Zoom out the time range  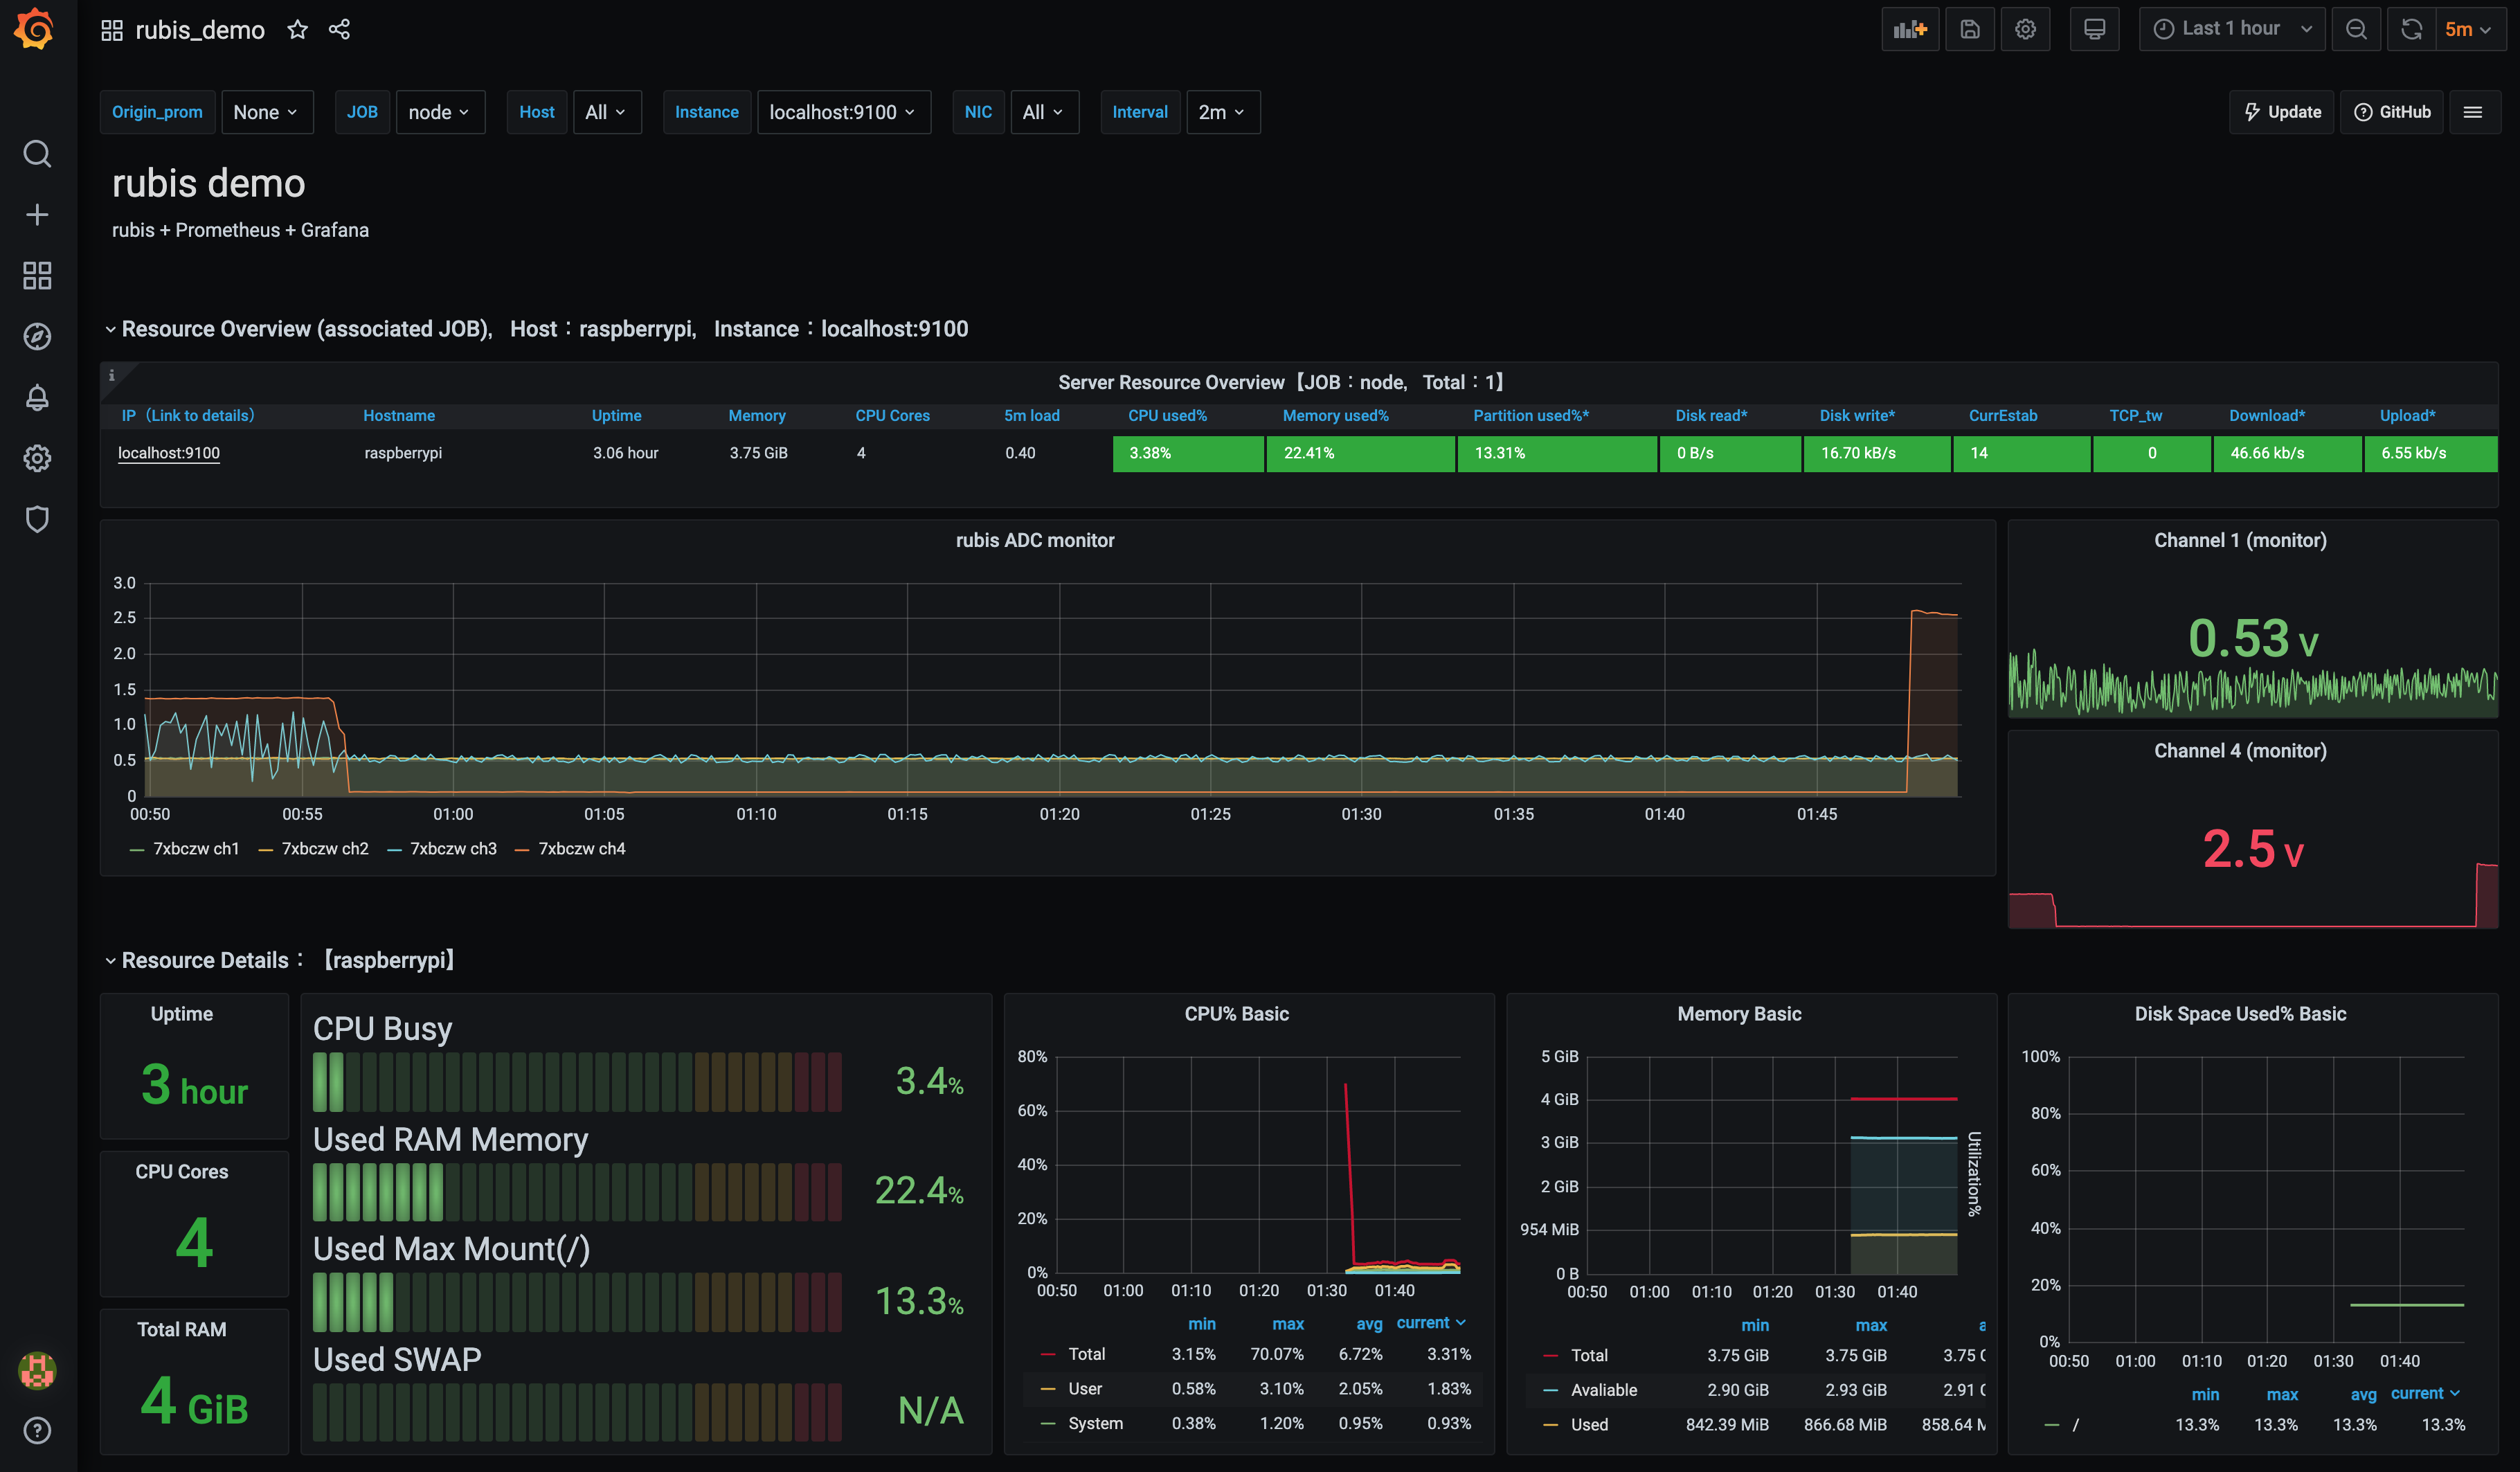(x=2356, y=29)
